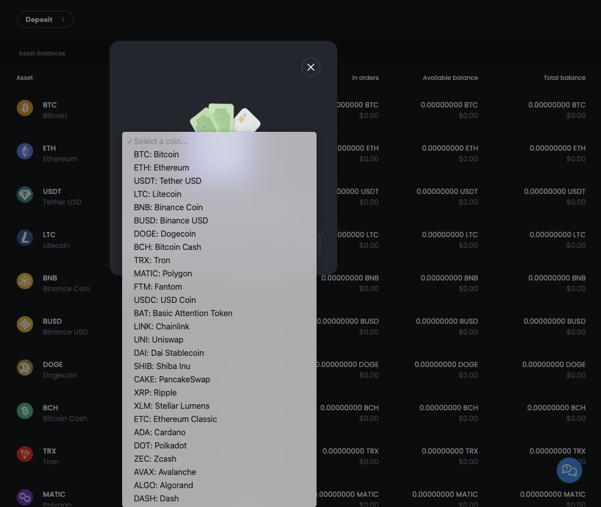Choose ALGO: Algorand from list
The height and width of the screenshot is (507, 601).
219,485
